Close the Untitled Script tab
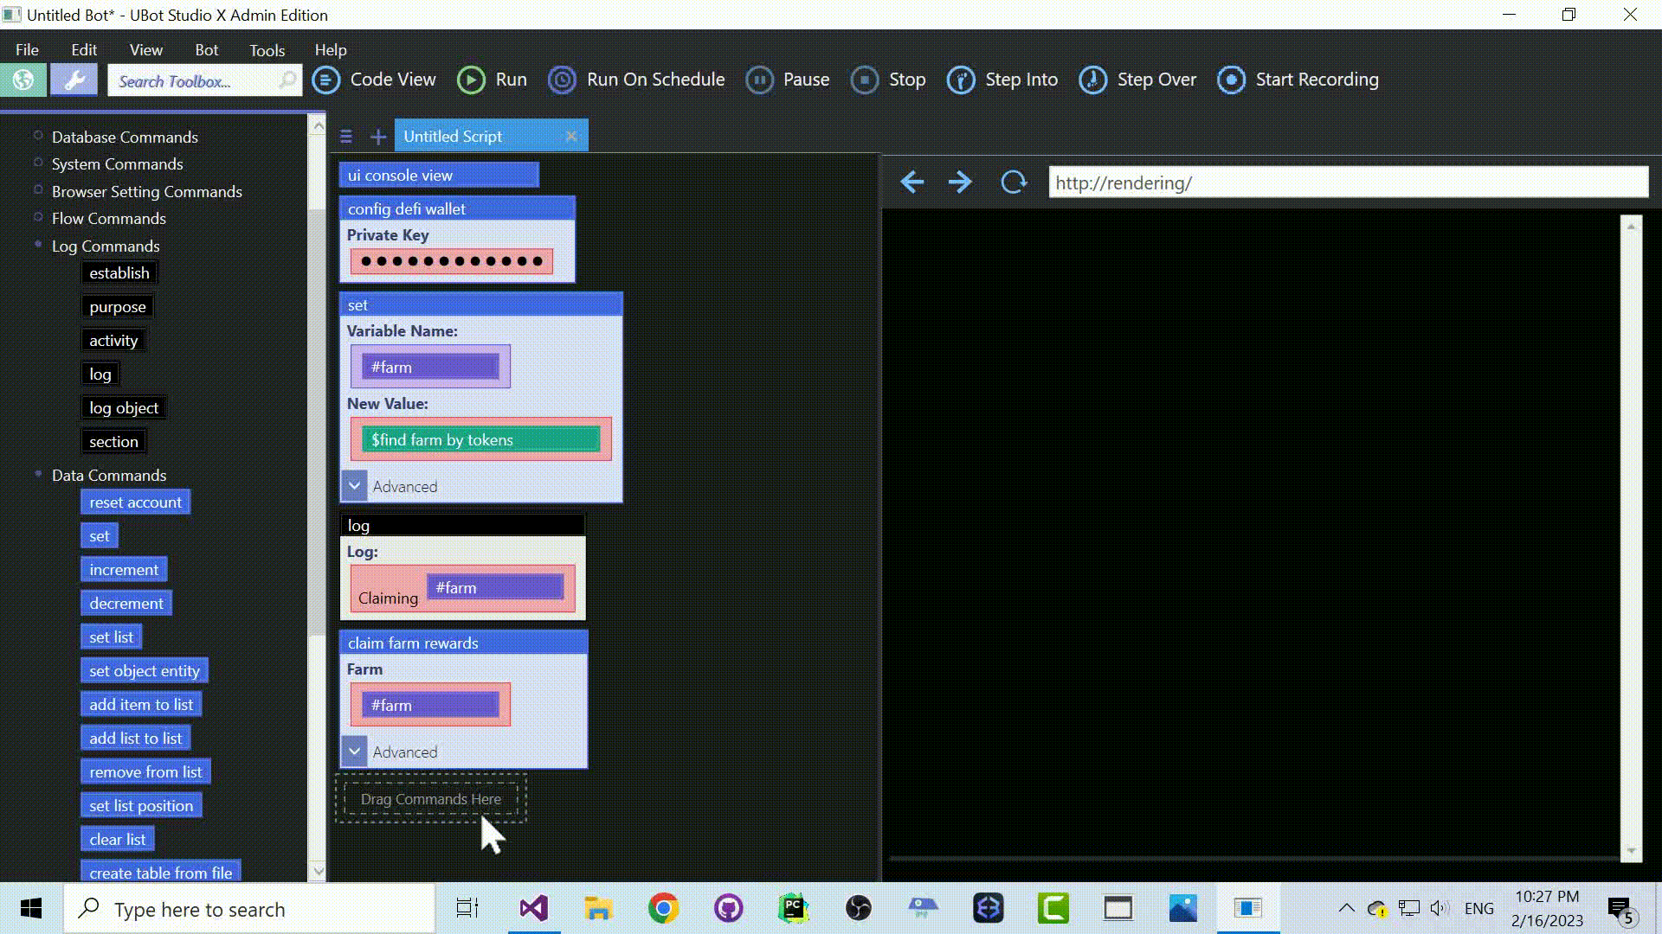Image resolution: width=1662 pixels, height=934 pixels. 571,136
